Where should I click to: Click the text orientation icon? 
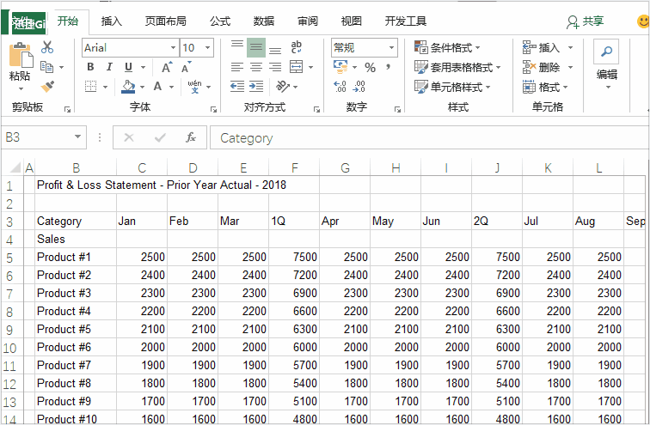click(283, 86)
